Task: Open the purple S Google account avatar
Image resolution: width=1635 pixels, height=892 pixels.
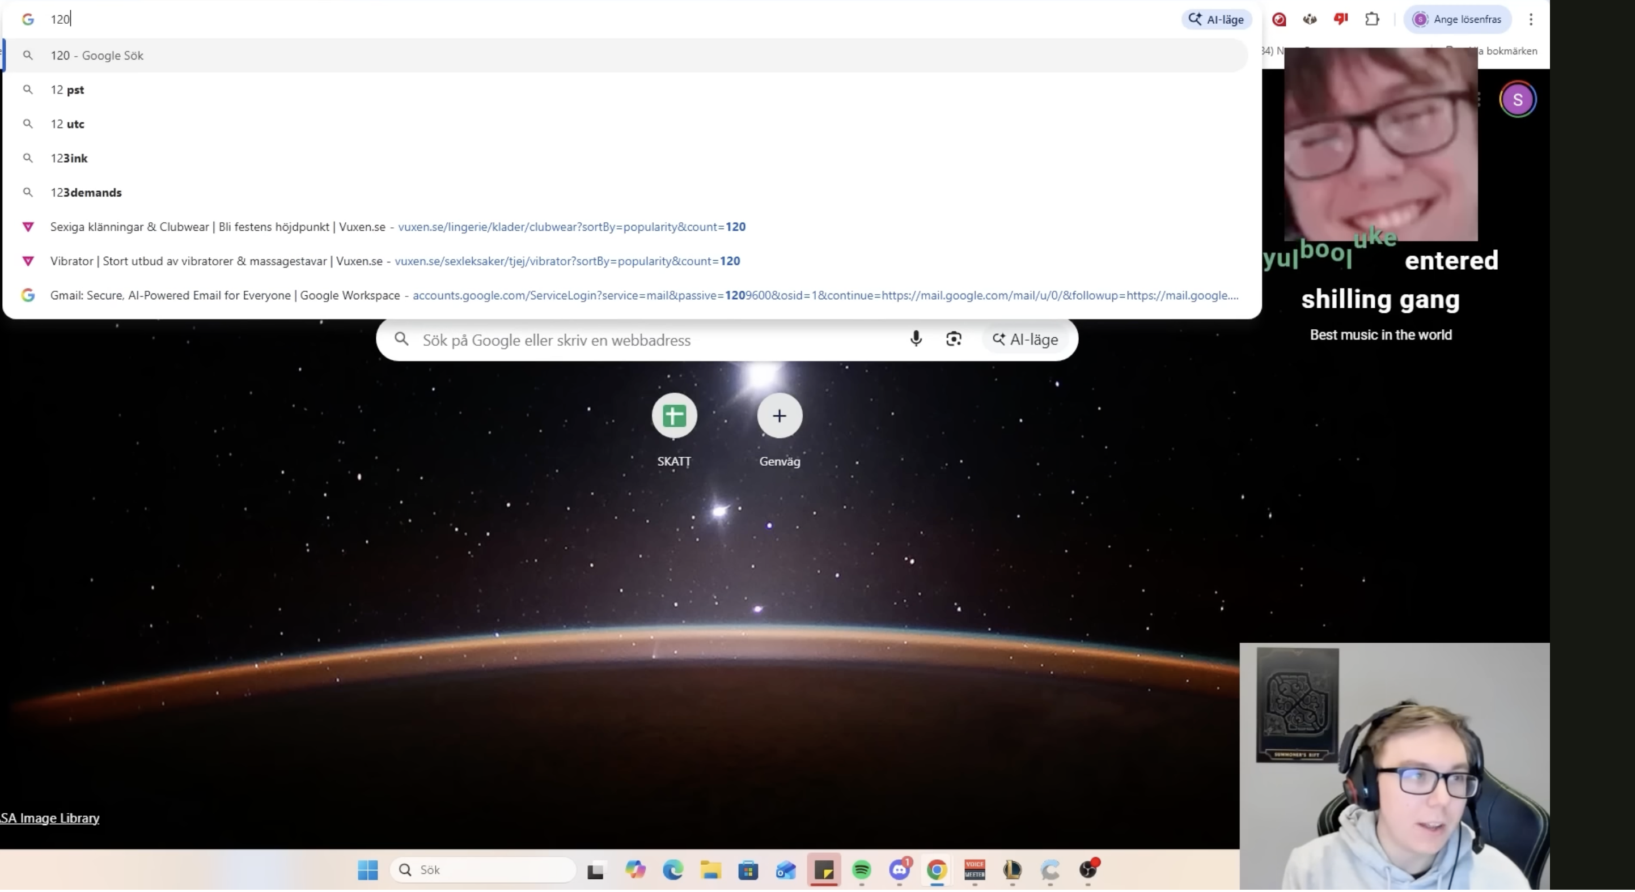Action: tap(1517, 100)
